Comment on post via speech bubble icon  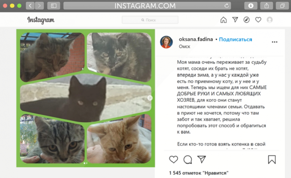188,160
